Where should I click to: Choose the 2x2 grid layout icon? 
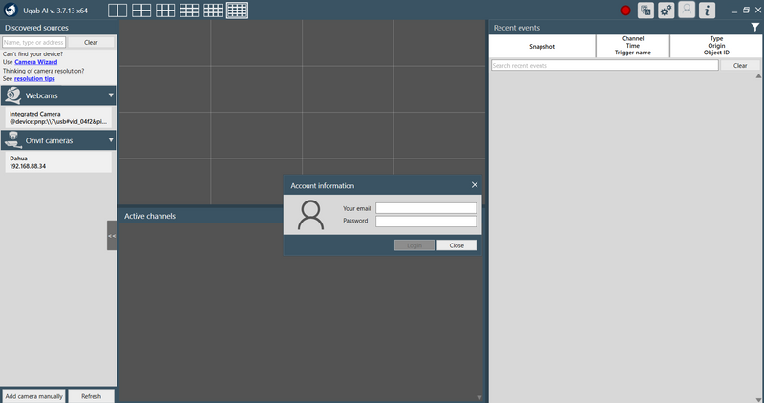tap(141, 11)
